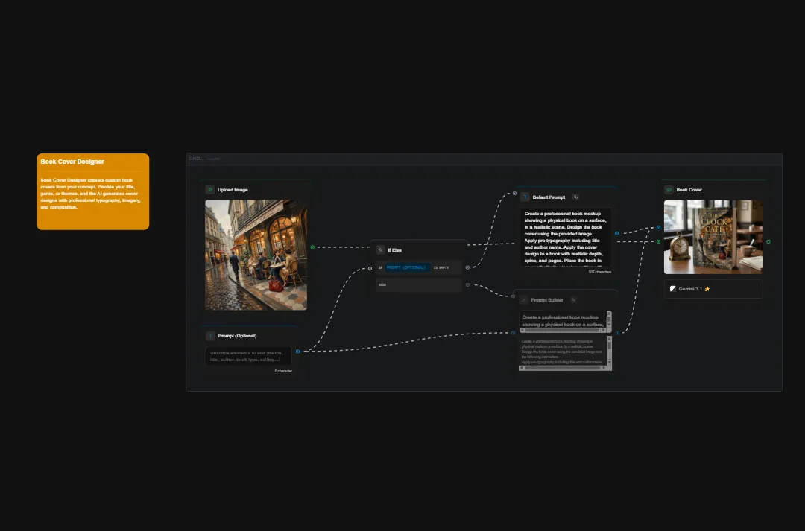
Task: Click the T icon on Prompt (Optional) node
Action: tap(210, 336)
